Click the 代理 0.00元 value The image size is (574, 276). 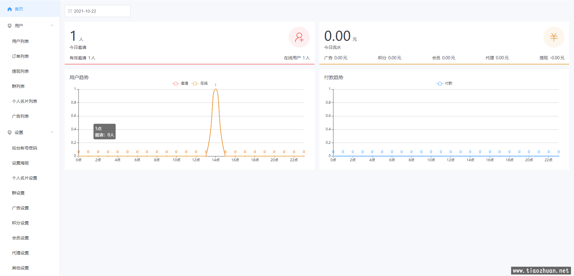click(497, 58)
